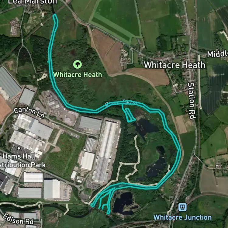Click the Whitacre Heath green tree park icon
Image resolution: width=228 pixels, height=228 pixels.
pos(77,64)
